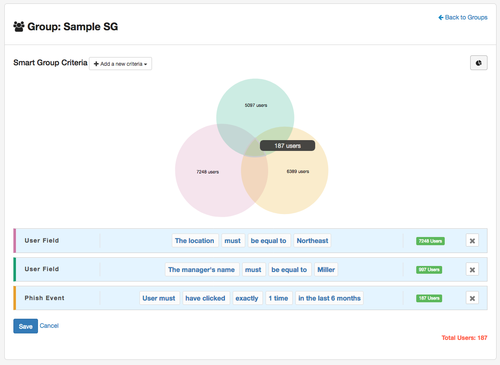
Task: Change the 'The location' field selector
Action: (x=194, y=241)
